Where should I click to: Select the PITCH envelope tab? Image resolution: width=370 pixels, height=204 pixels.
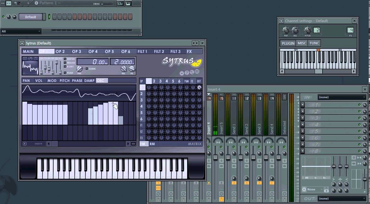pyautogui.click(x=65, y=81)
